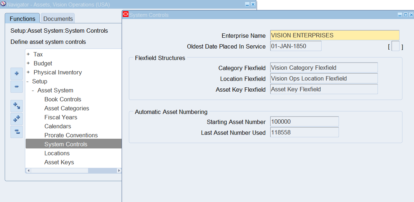Click the Expand (plus) button beside the tree
The image size is (414, 202).
click(x=17, y=74)
